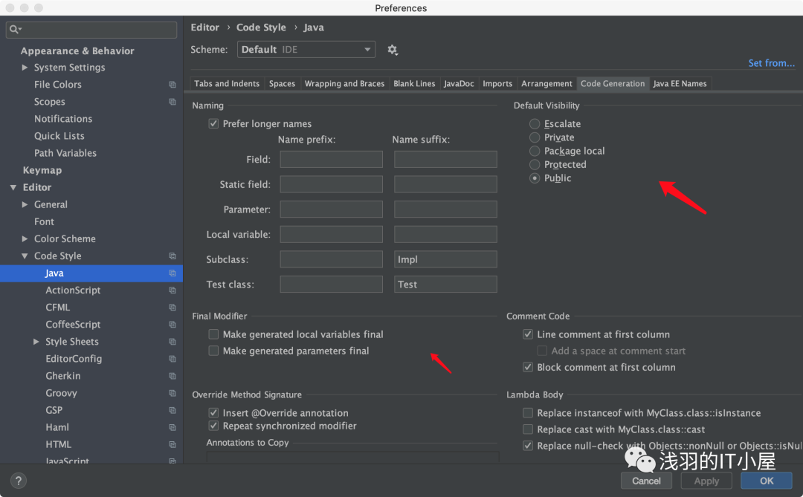Click the OK button
The height and width of the screenshot is (497, 803).
click(x=767, y=481)
